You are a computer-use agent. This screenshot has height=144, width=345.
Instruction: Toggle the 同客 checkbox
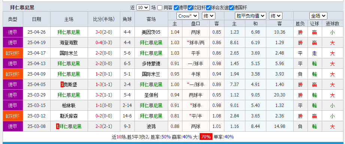(x=160, y=8)
